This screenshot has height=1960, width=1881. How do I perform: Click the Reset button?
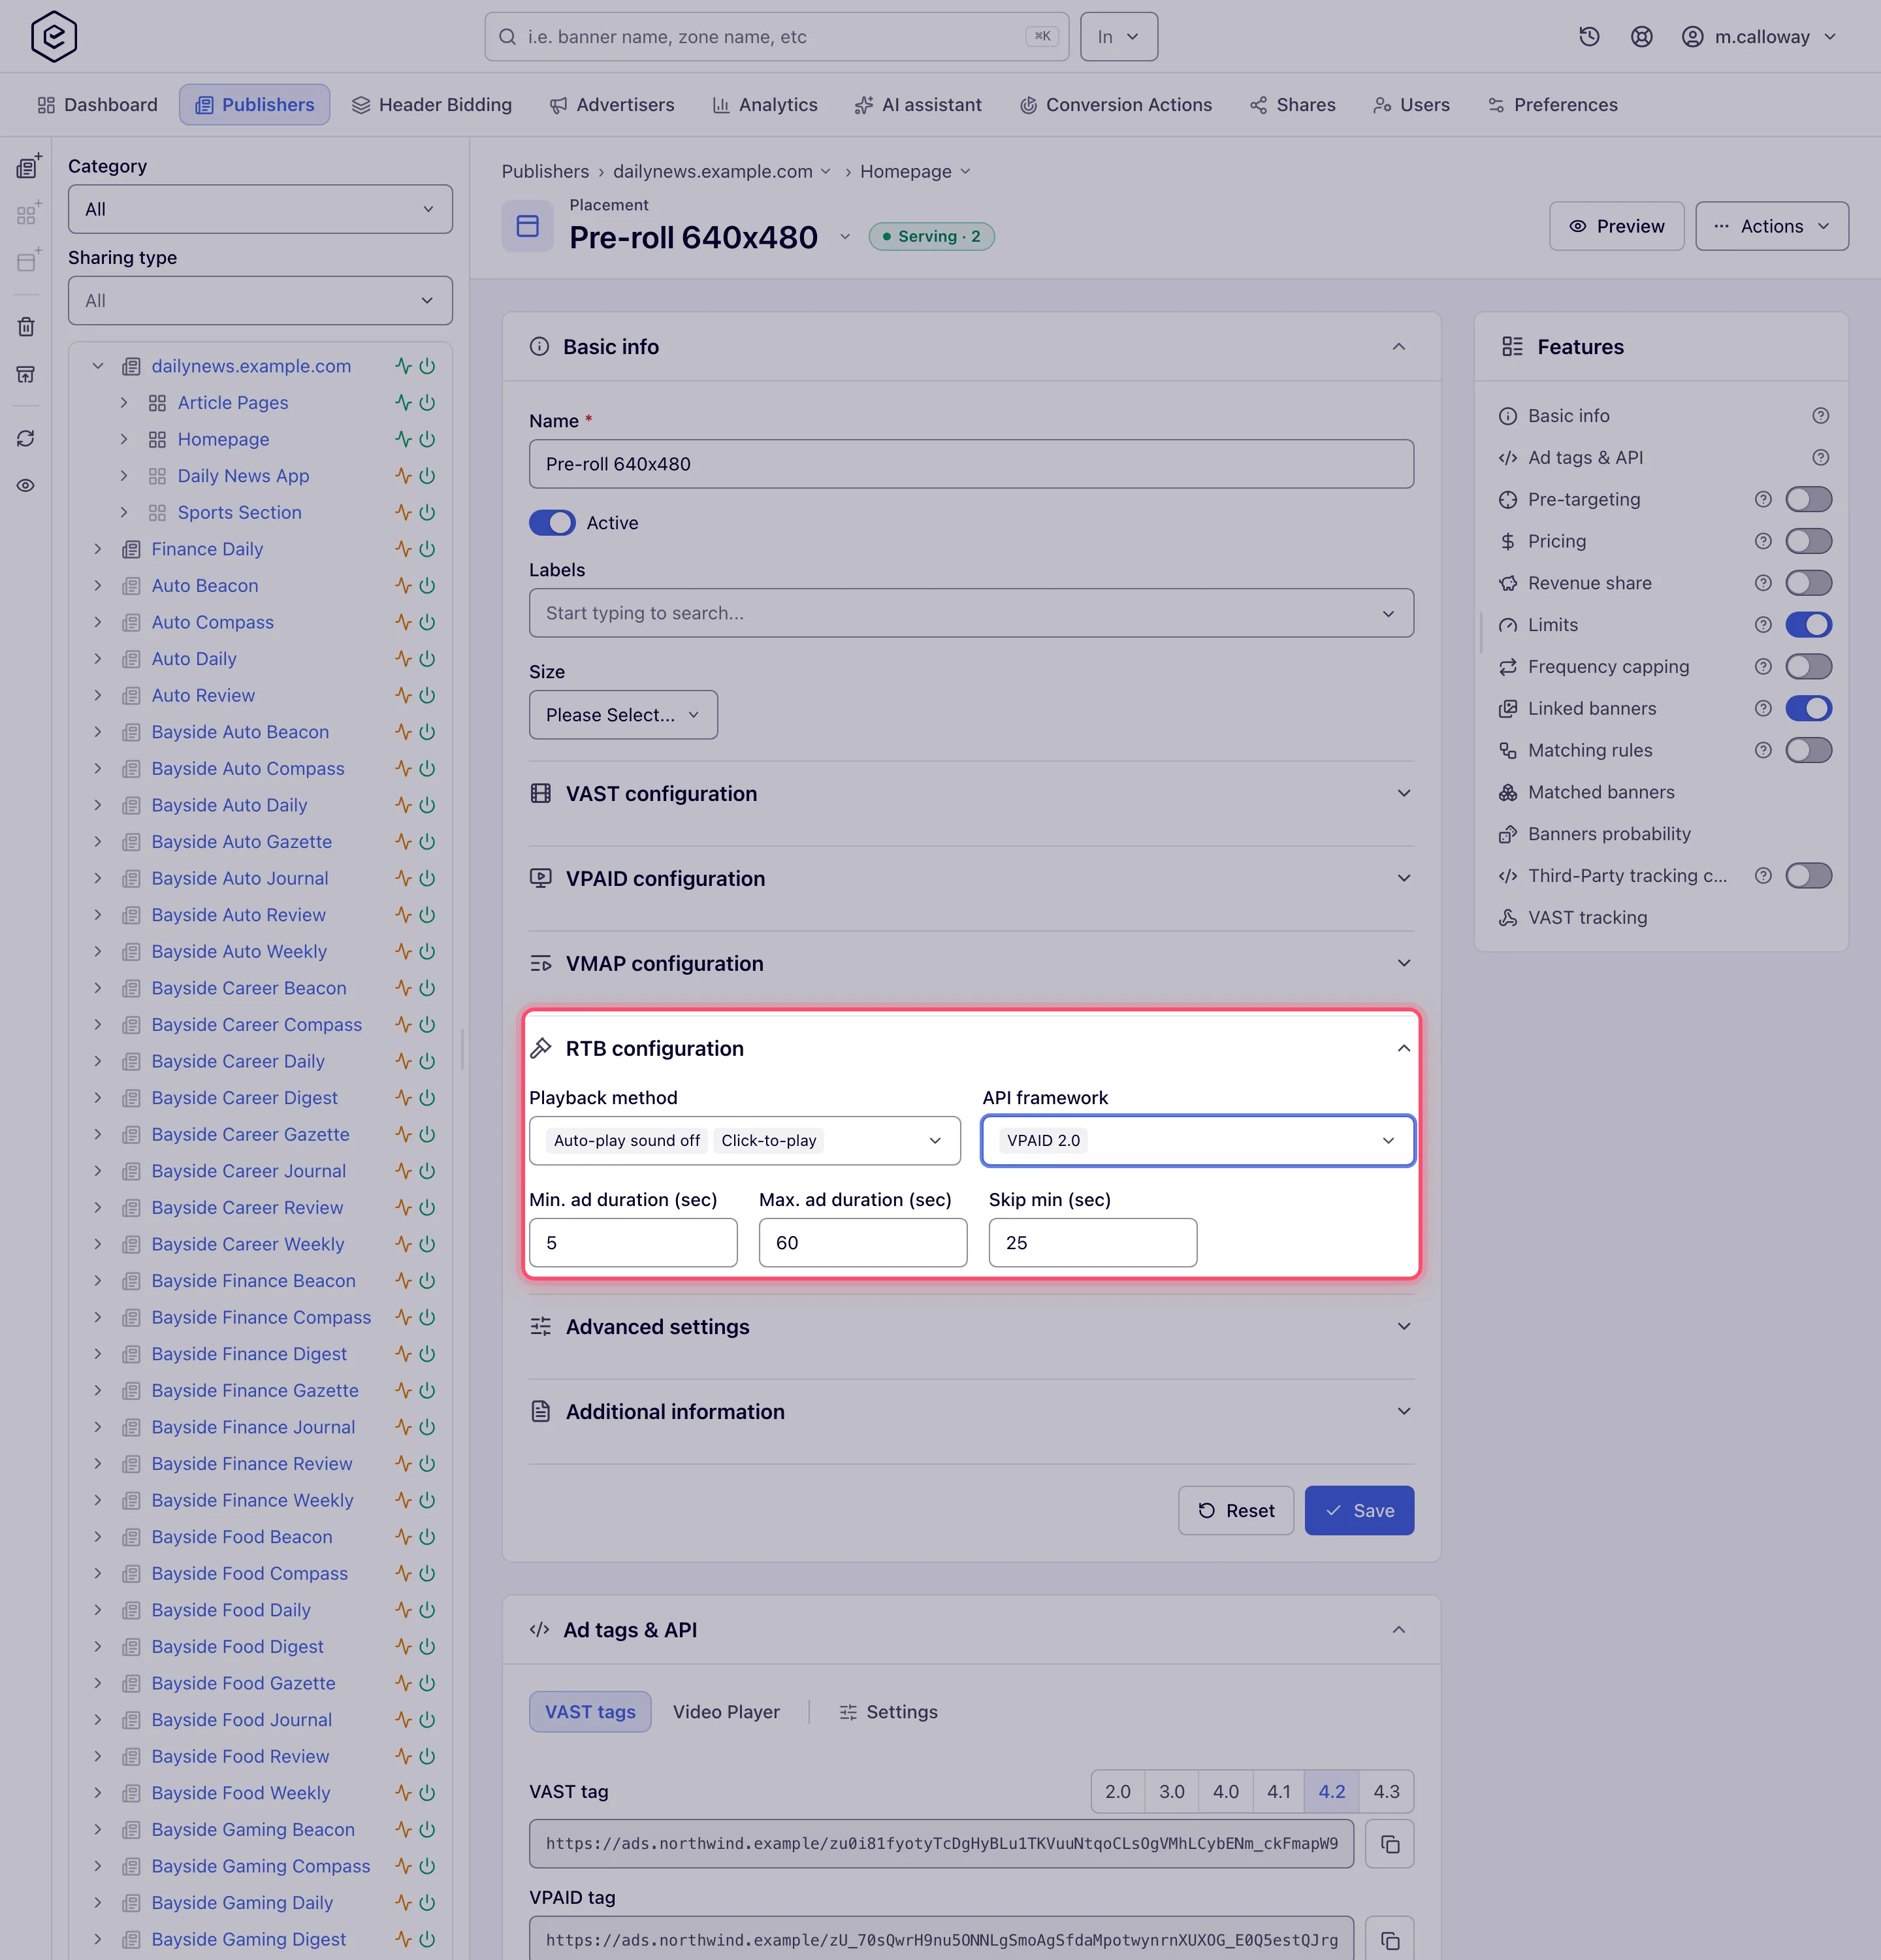tap(1236, 1511)
